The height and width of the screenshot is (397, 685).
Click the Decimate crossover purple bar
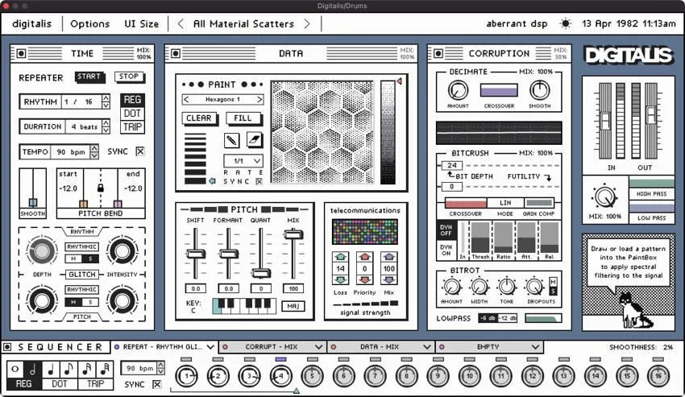click(x=499, y=90)
